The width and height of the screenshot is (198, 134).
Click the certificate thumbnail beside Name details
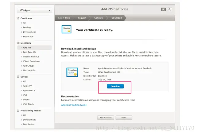pos(72,72)
